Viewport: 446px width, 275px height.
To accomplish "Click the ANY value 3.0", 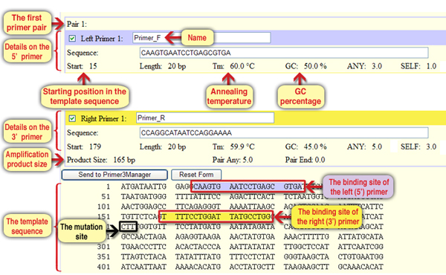I will pos(377,66).
